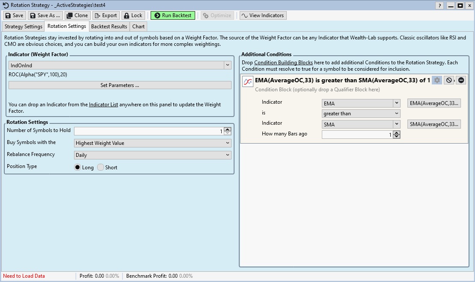The image size is (475, 282).
Task: Disable the EMA condition via circle-slash icon
Action: (448, 80)
